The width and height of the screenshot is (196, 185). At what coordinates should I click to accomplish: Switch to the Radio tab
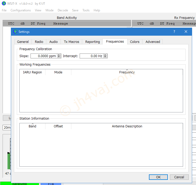click(39, 42)
